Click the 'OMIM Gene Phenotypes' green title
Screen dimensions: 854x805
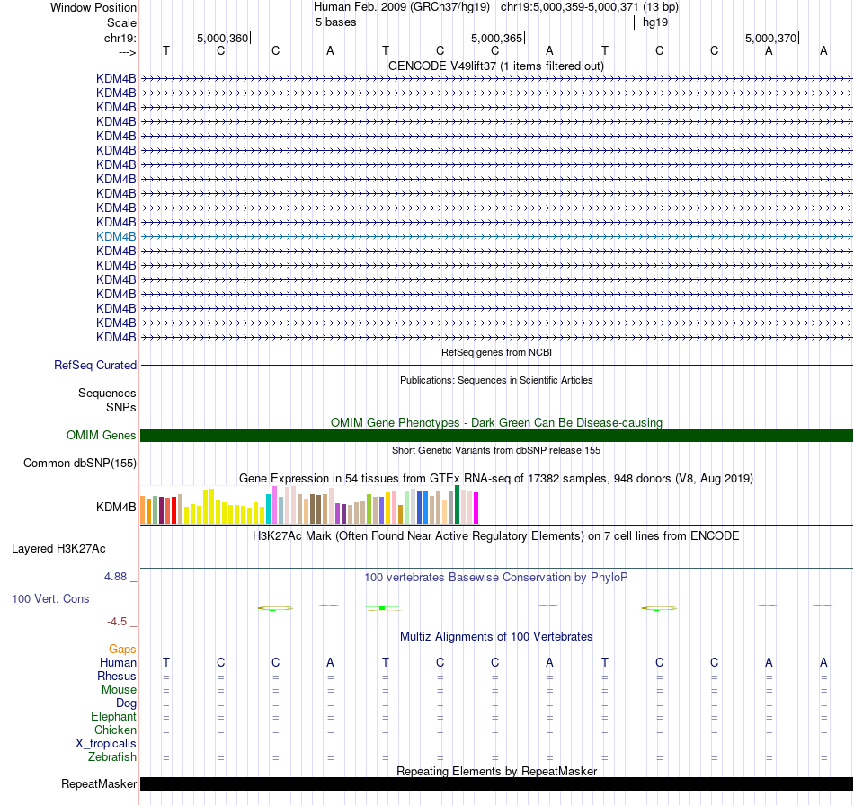(496, 423)
